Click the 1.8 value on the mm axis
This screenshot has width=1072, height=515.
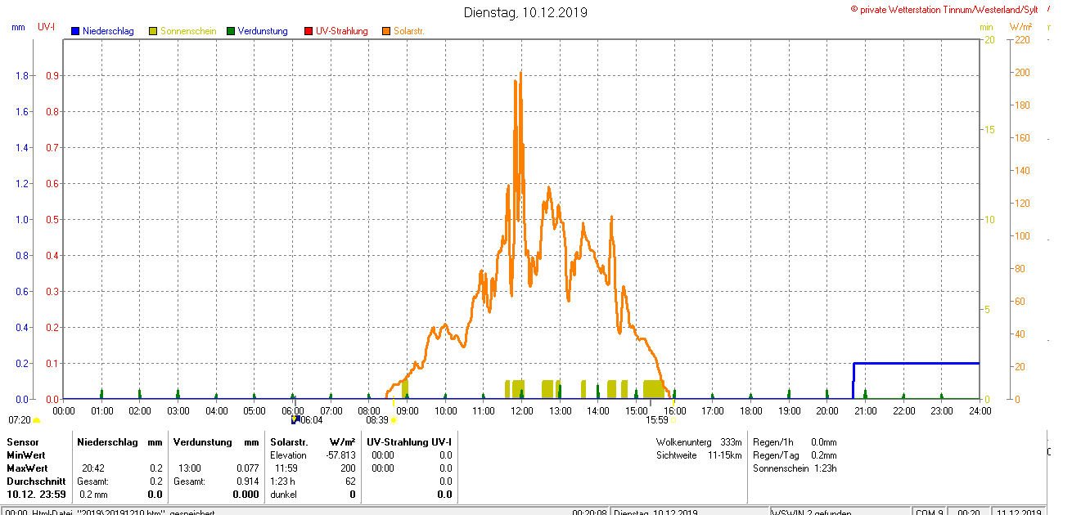(22, 76)
